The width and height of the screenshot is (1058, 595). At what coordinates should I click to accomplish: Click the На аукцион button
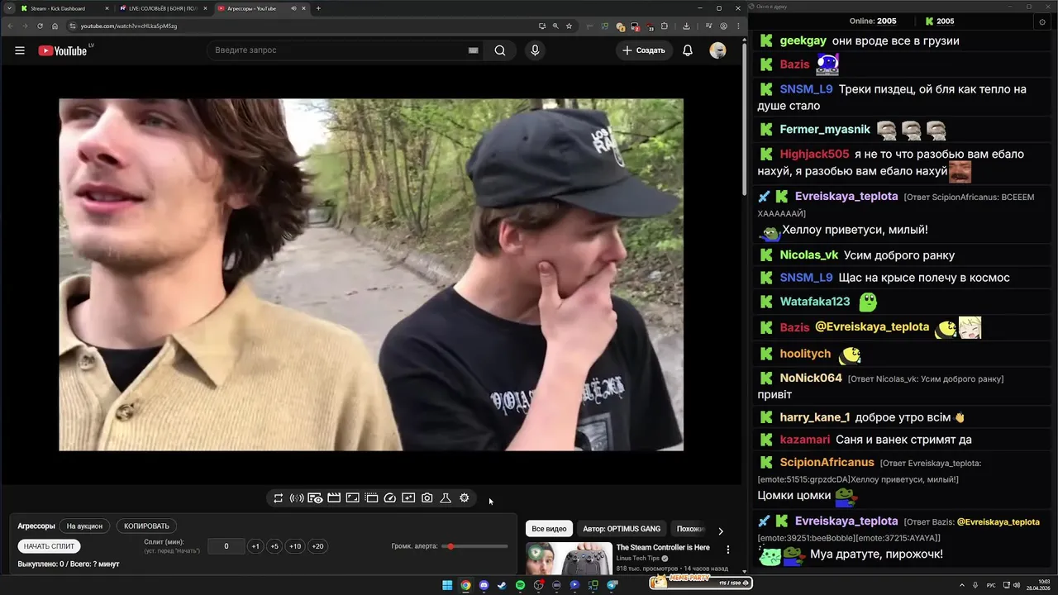pos(84,526)
